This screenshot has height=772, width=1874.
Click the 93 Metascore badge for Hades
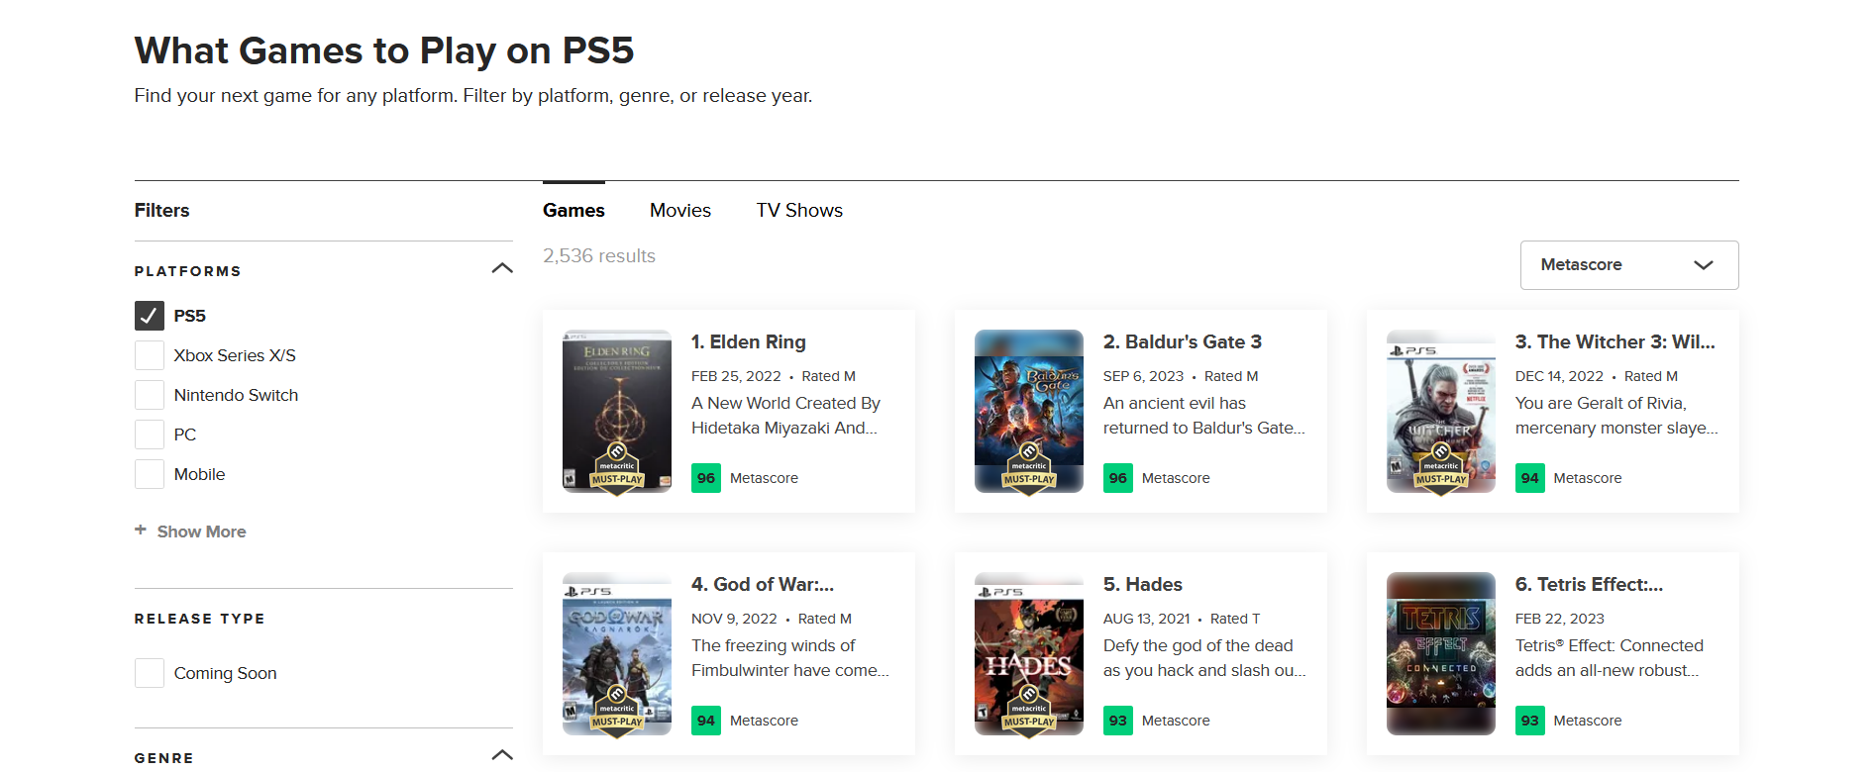(x=1118, y=721)
